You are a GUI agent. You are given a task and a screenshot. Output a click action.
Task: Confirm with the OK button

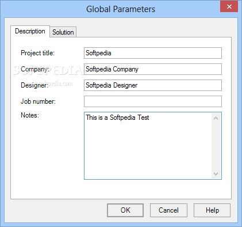click(x=125, y=210)
